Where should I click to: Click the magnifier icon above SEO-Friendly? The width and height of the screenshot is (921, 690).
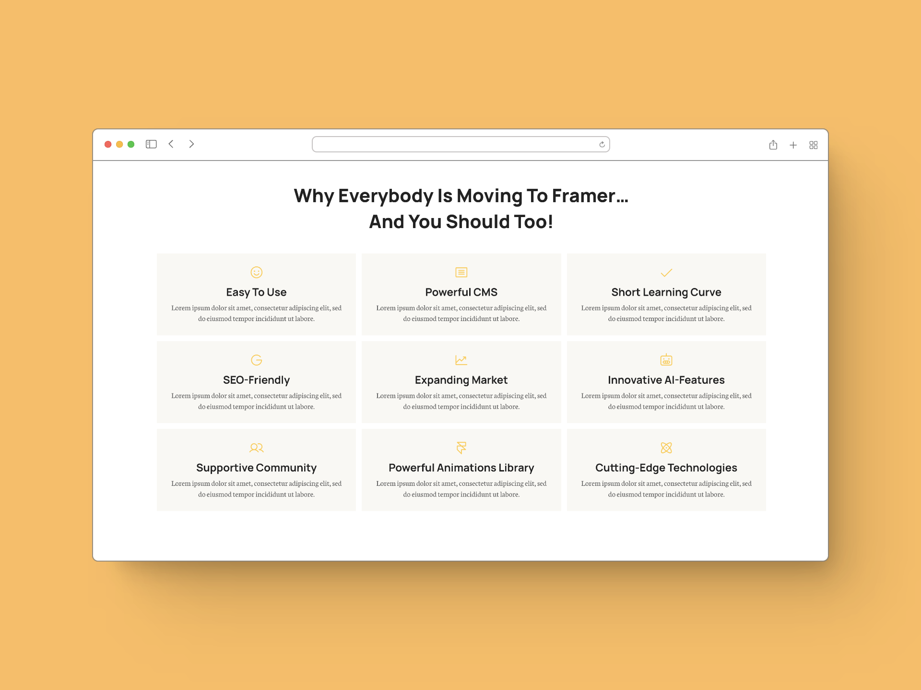tap(256, 360)
